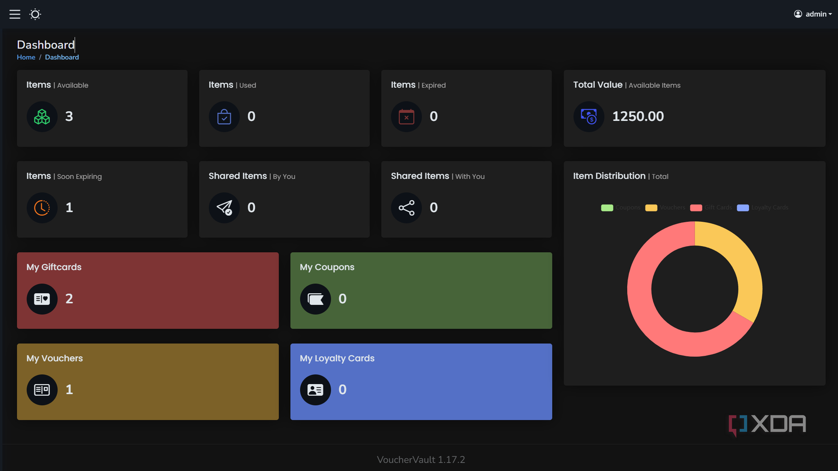Image resolution: width=838 pixels, height=471 pixels.
Task: Toggle Vouchers legend yellow swatch
Action: click(x=651, y=208)
